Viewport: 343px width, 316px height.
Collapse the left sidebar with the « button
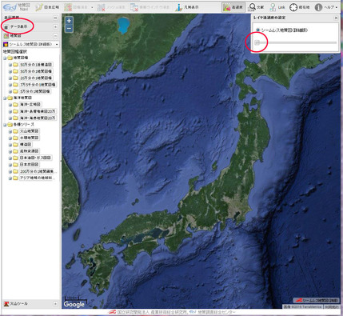(55, 18)
